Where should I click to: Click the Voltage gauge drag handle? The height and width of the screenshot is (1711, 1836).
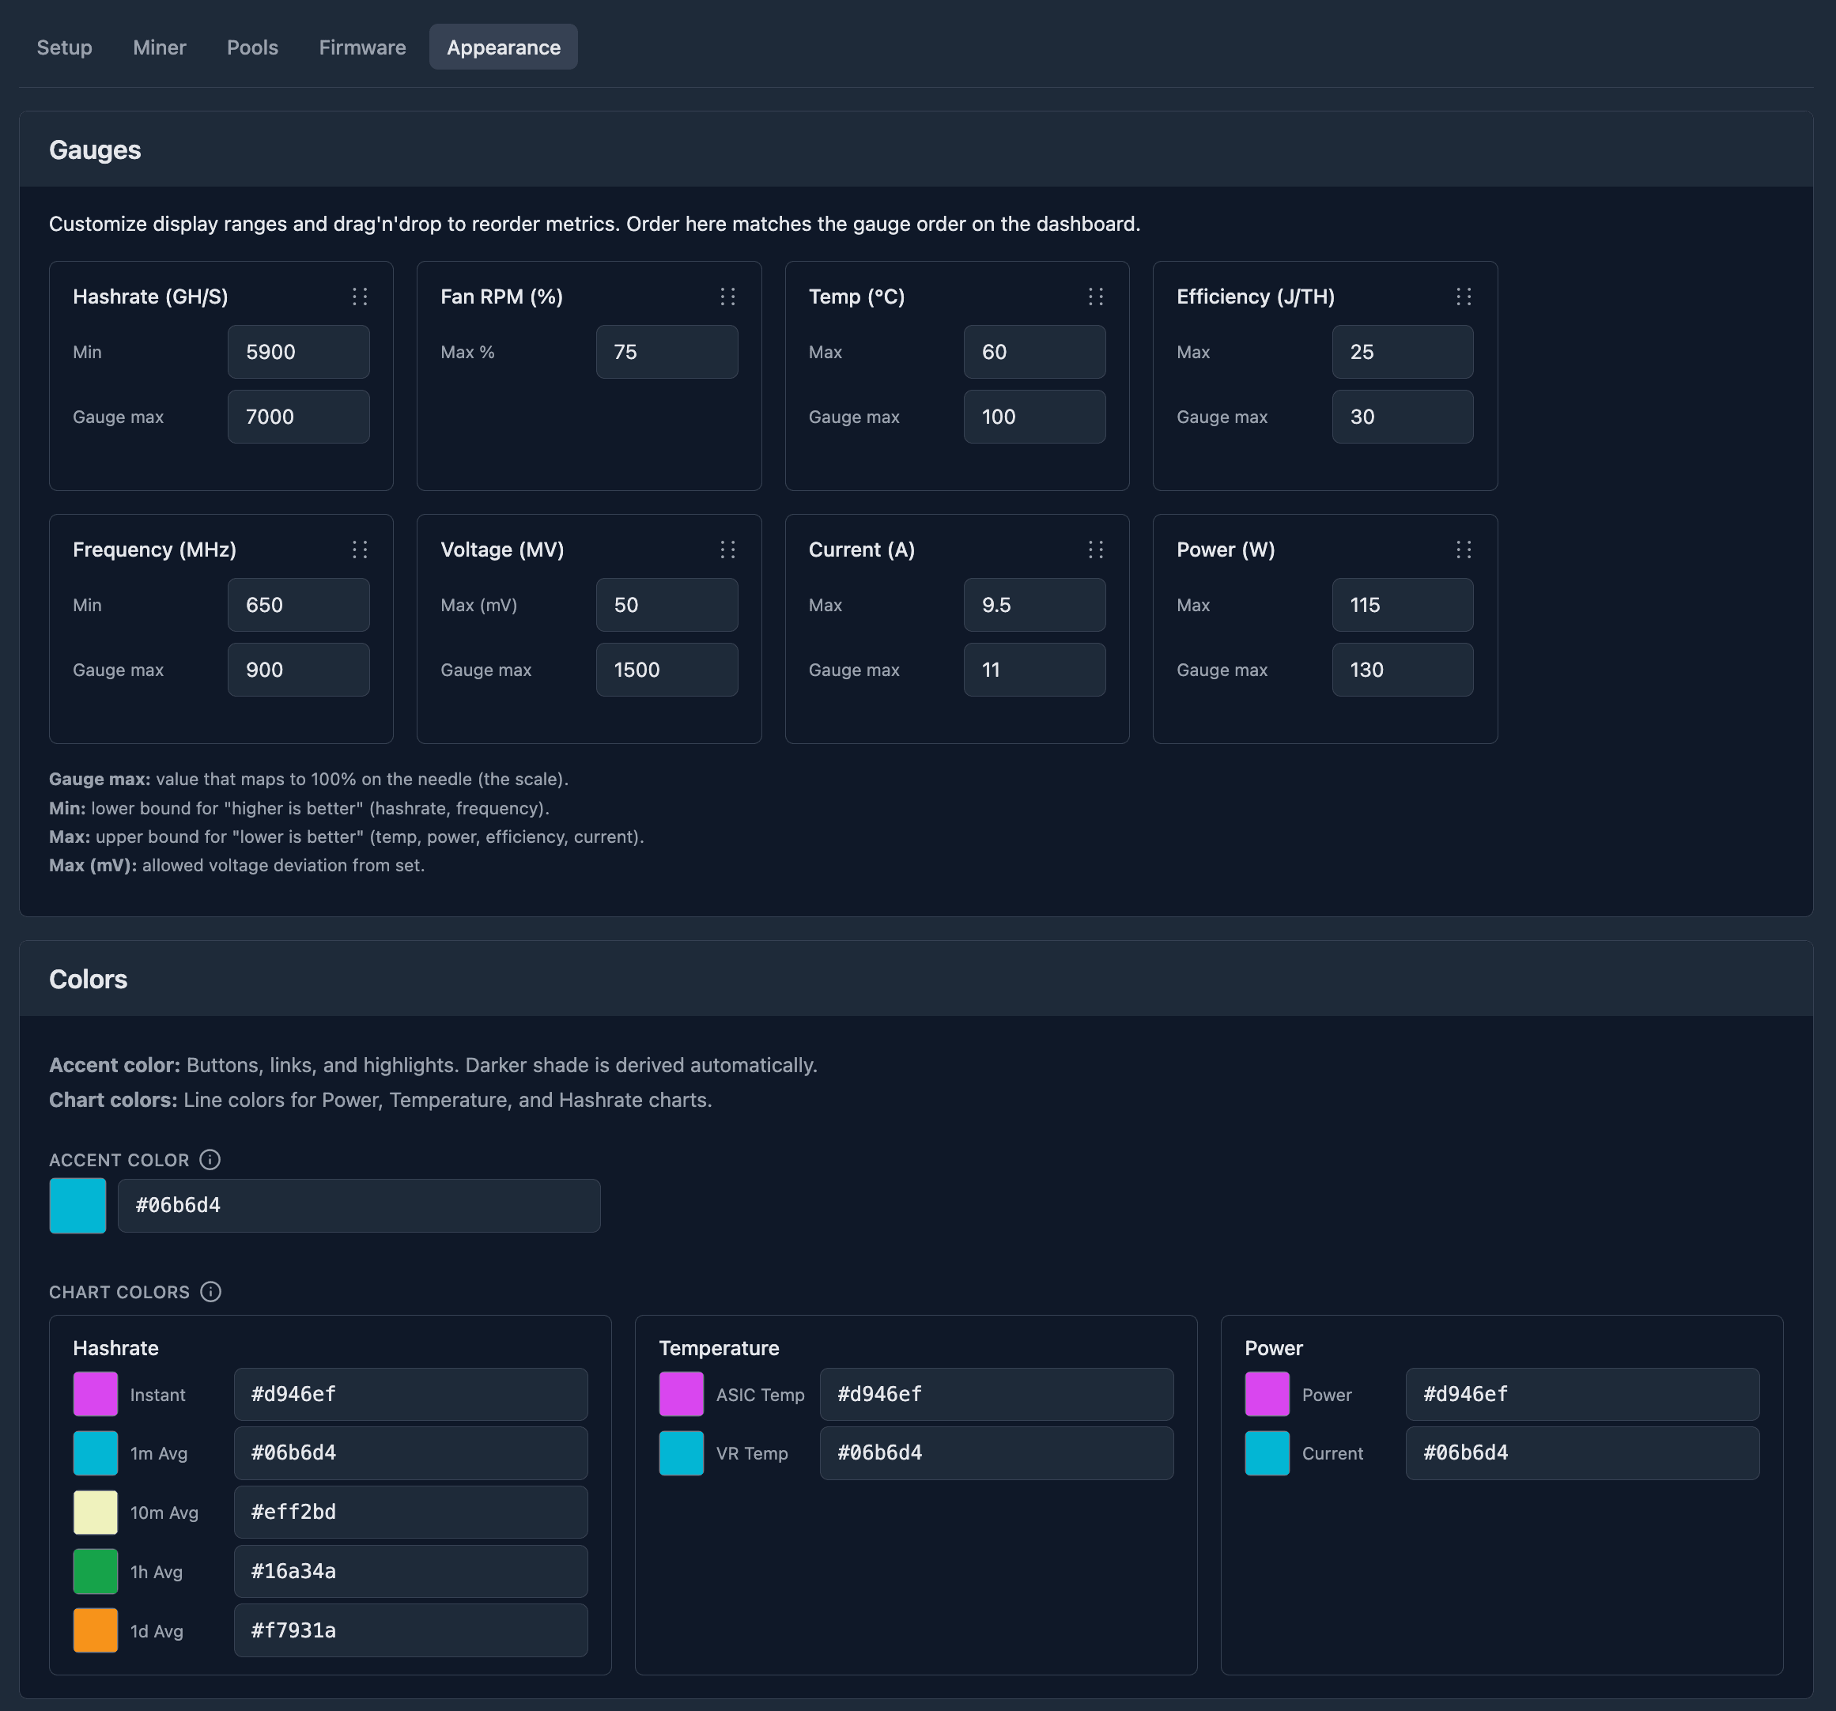pyautogui.click(x=727, y=550)
